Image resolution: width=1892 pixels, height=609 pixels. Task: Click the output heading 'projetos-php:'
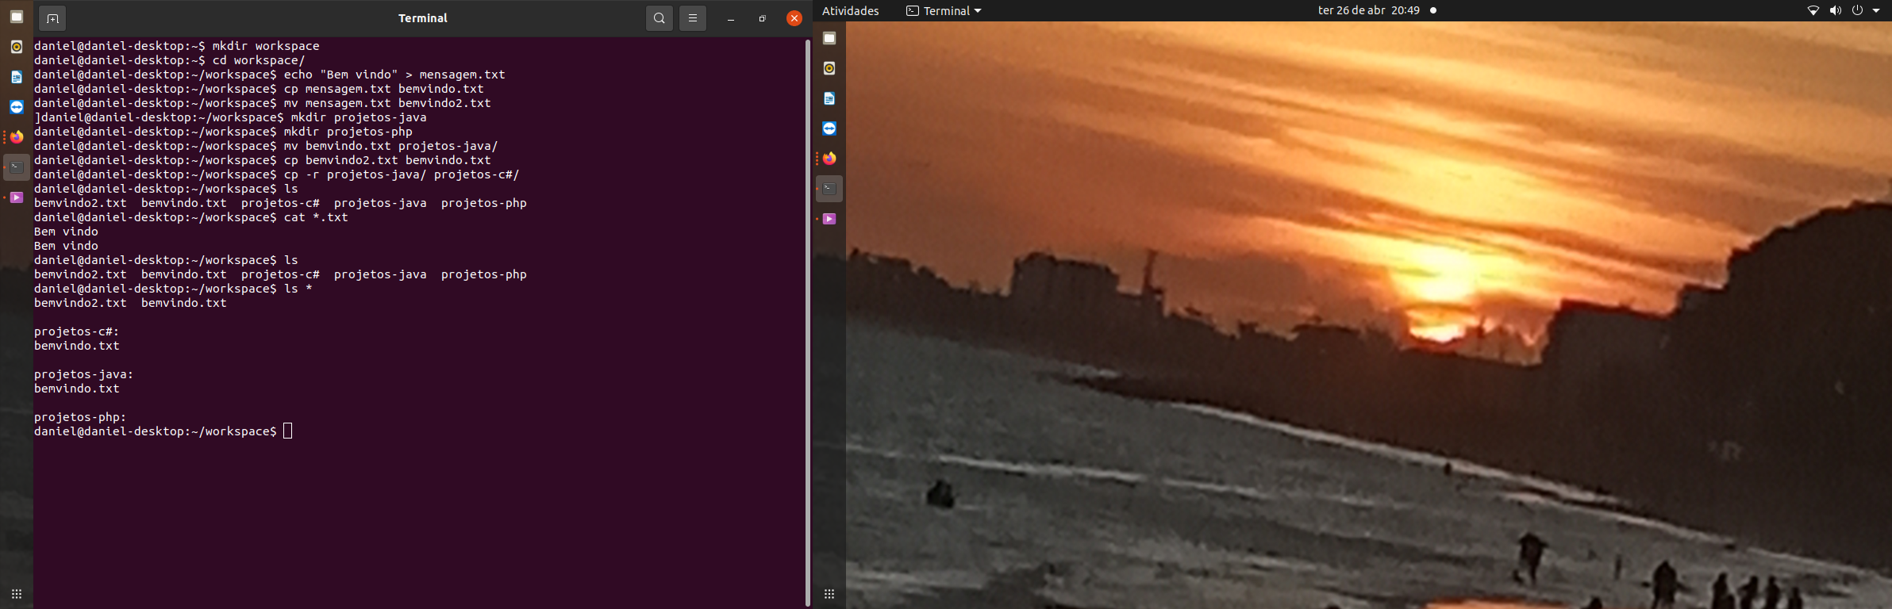tap(80, 417)
